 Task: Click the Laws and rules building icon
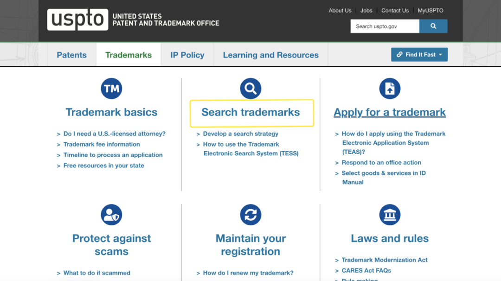tap(390, 215)
